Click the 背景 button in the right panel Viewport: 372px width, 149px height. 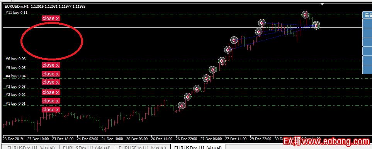367,15
